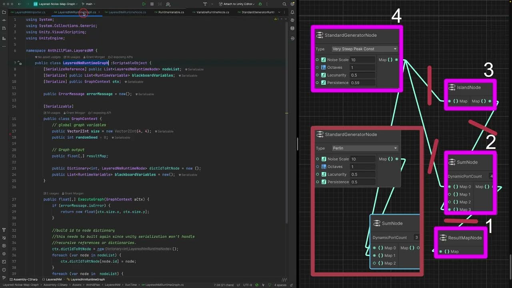Viewport: 512px width, 288px height.
Task: Click the Pause icon in the toolbar
Action: pos(152,4)
